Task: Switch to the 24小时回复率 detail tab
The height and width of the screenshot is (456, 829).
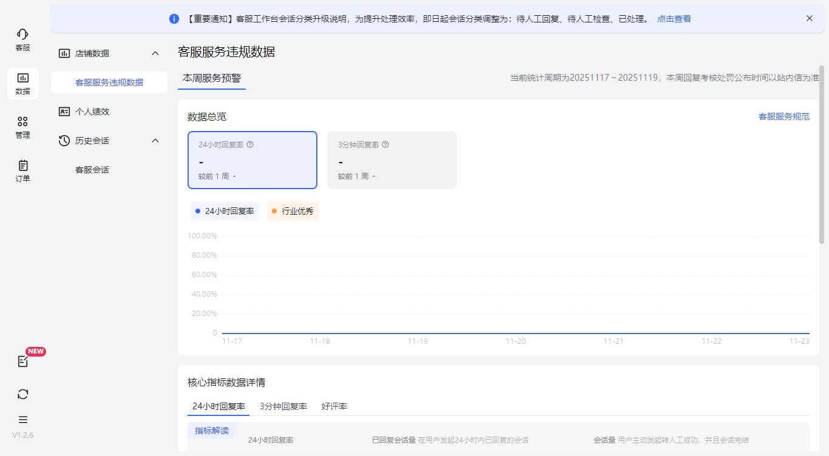Action: pos(218,406)
